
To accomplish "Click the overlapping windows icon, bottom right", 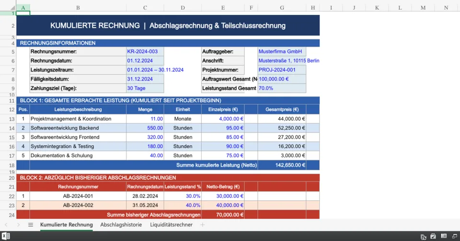I will 454,236.
